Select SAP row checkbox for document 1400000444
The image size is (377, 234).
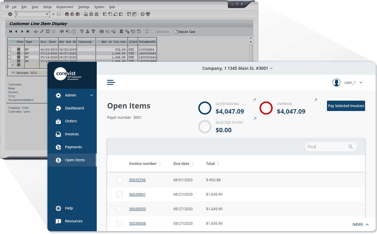point(9,57)
